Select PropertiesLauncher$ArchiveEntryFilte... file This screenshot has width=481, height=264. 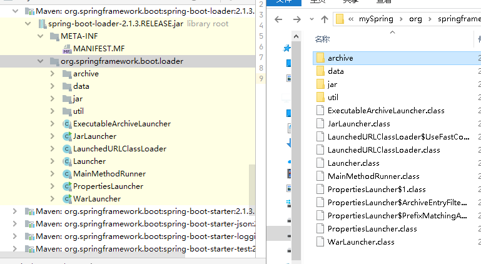397,203
